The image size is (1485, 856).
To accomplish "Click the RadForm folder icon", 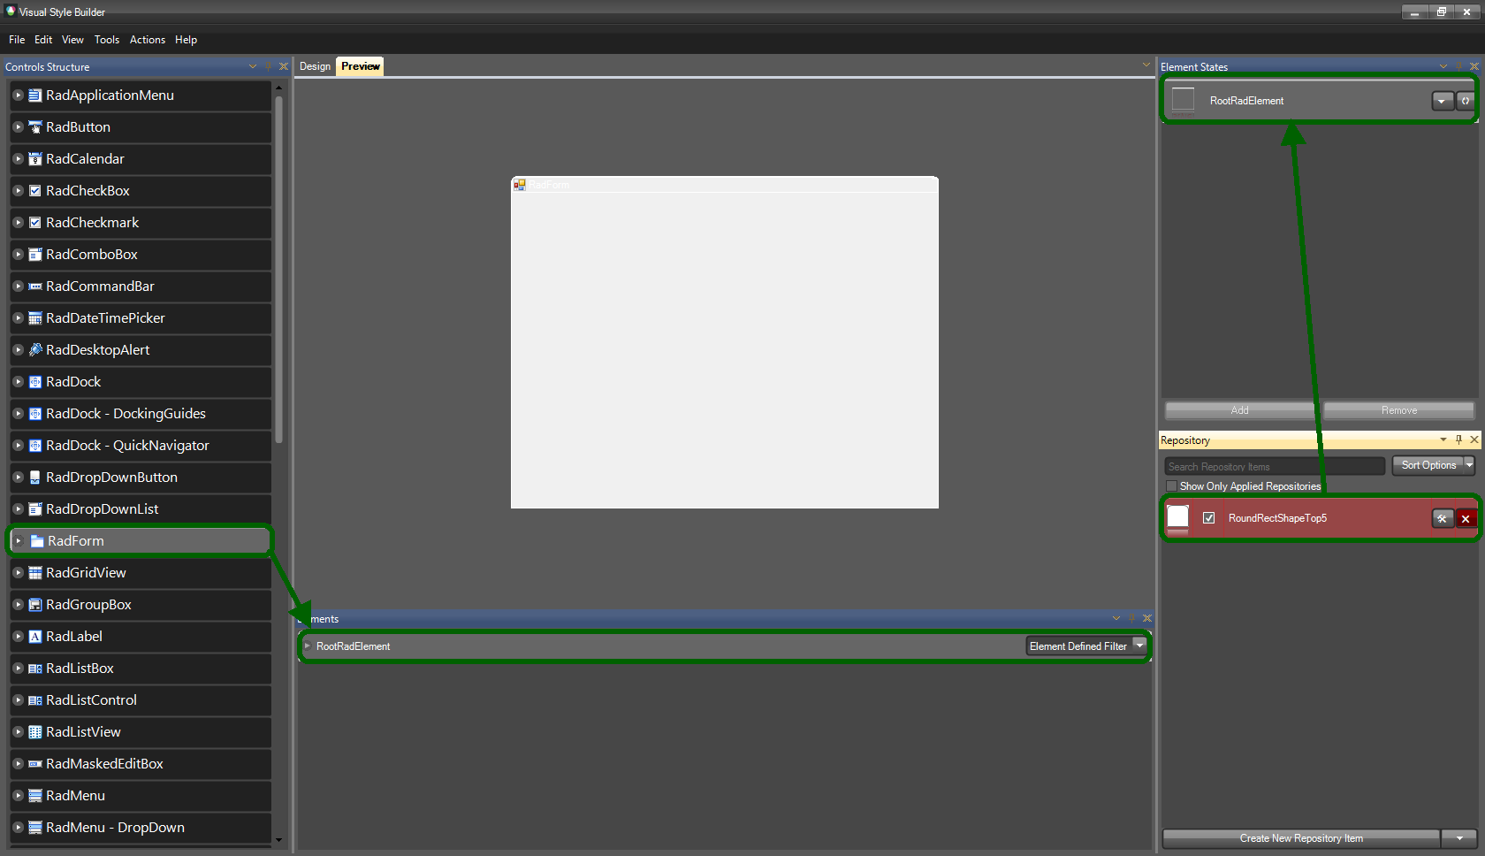I will 37,541.
